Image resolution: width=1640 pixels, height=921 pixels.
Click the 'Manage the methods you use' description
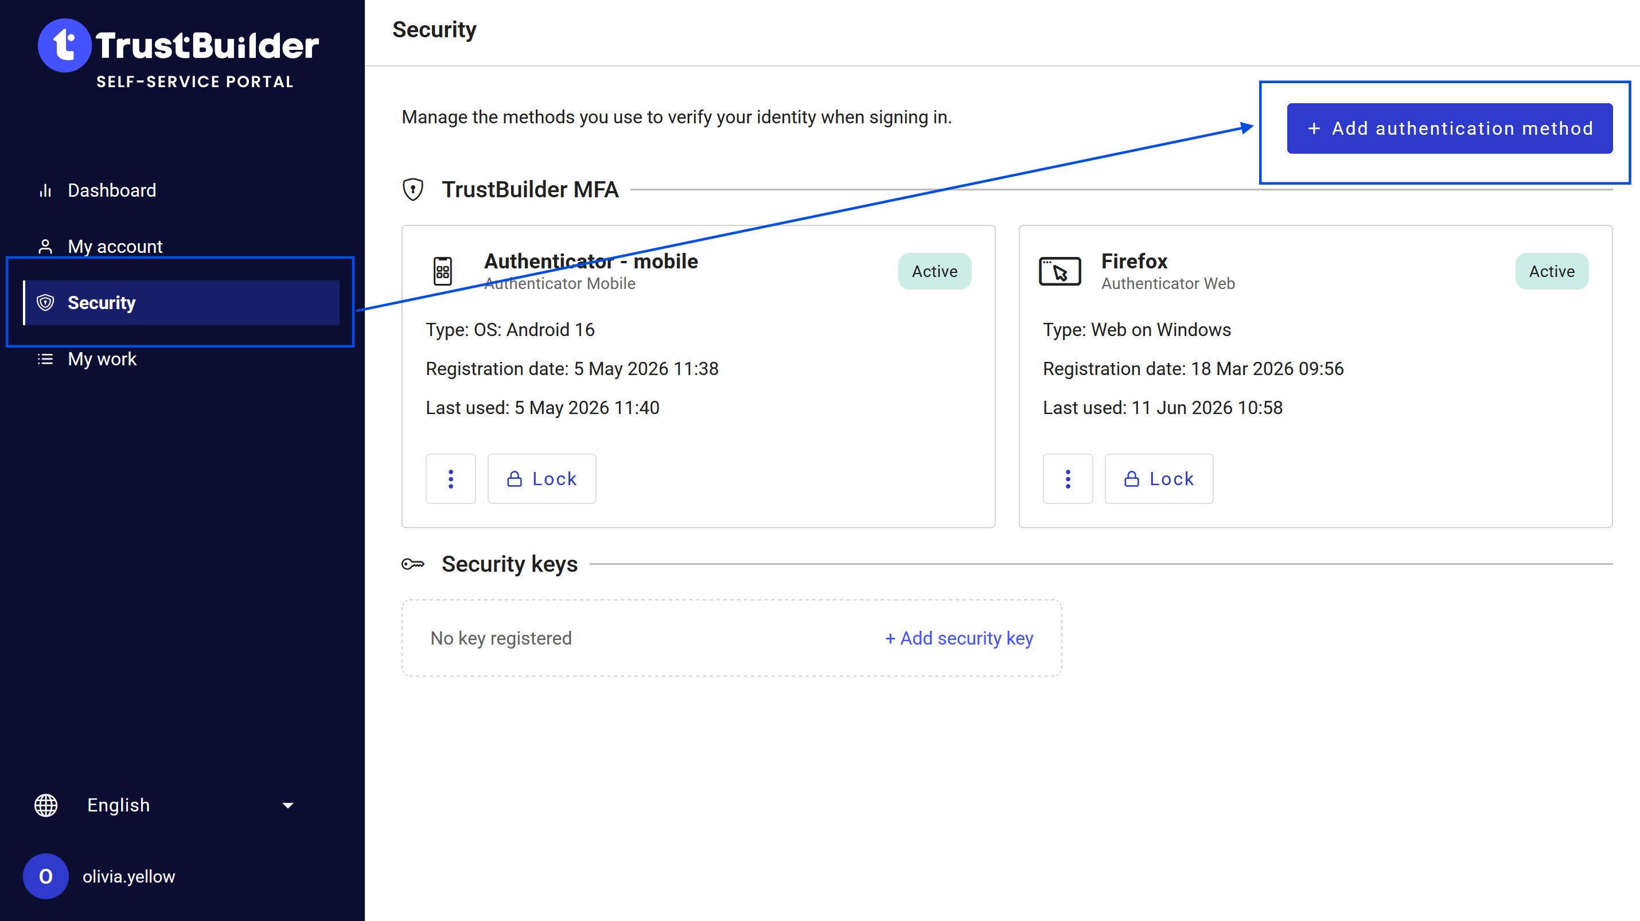pos(676,117)
